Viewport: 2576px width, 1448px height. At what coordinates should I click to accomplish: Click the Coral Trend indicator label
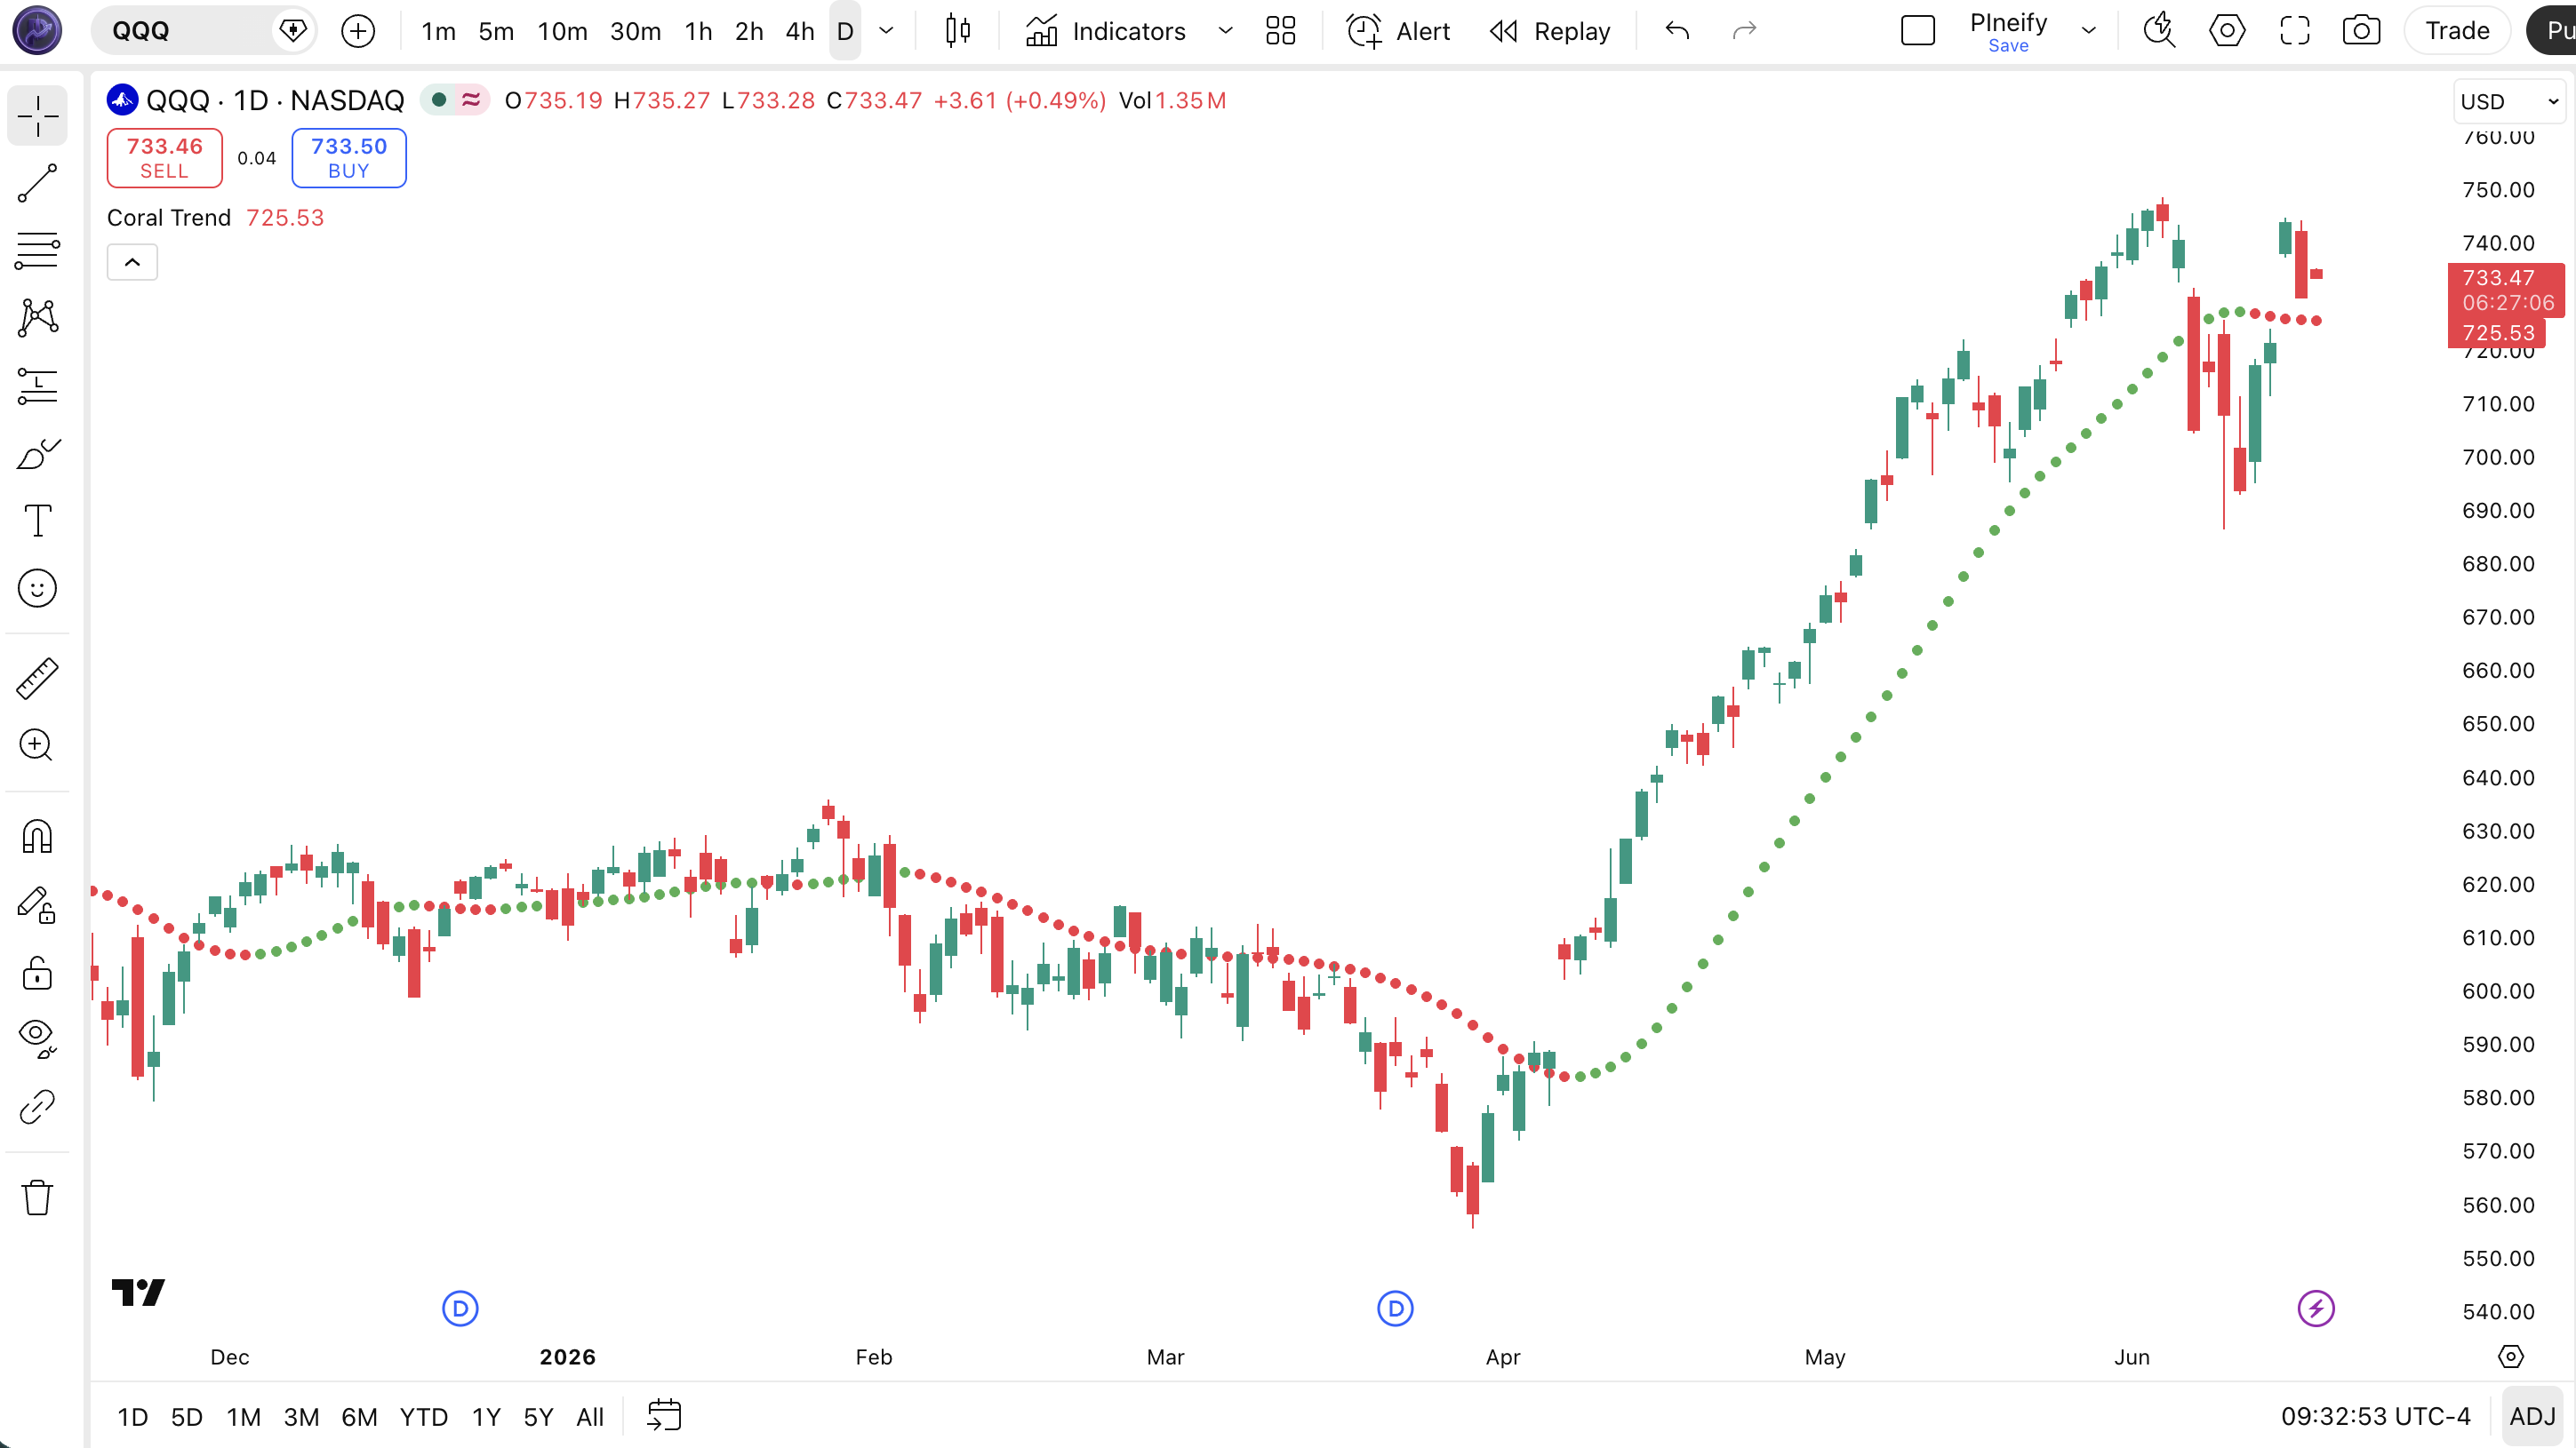click(169, 218)
